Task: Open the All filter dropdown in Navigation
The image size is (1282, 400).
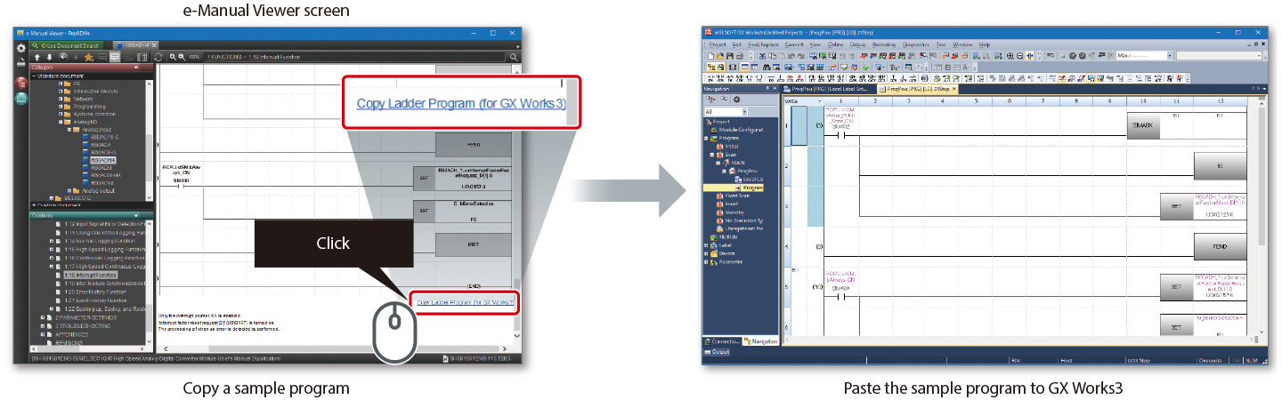Action: (x=744, y=112)
